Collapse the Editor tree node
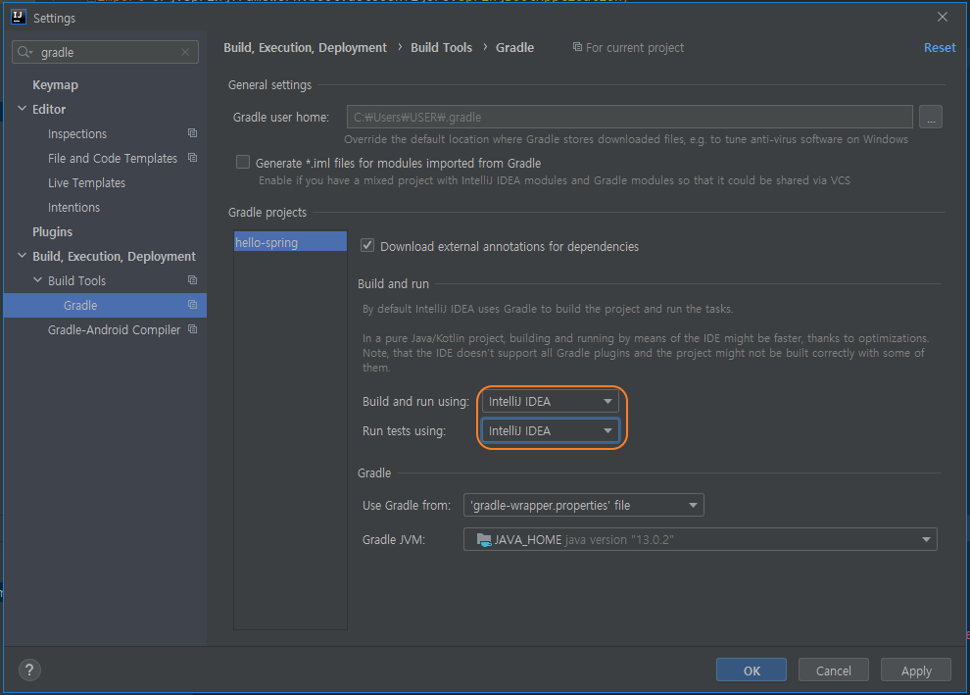The image size is (970, 695). click(x=23, y=108)
